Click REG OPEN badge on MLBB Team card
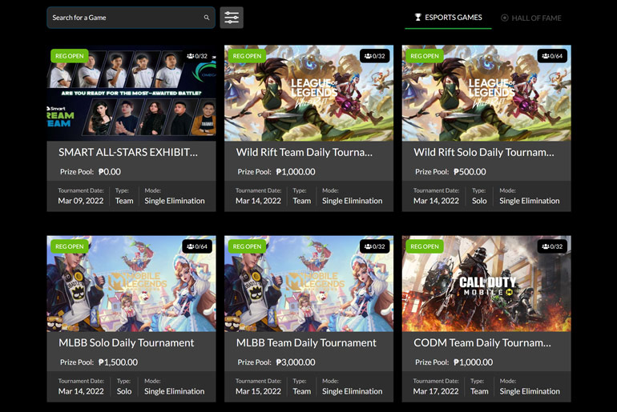Screen dimensions: 617x412 (247, 246)
